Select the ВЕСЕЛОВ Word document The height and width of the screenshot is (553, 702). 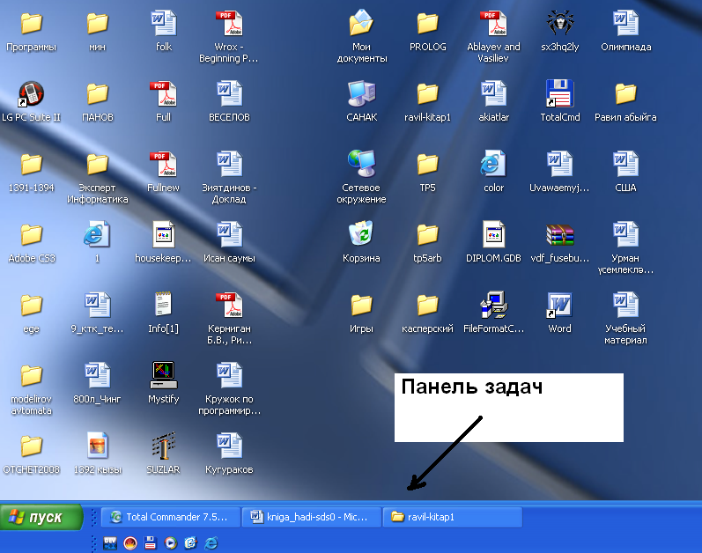(229, 93)
